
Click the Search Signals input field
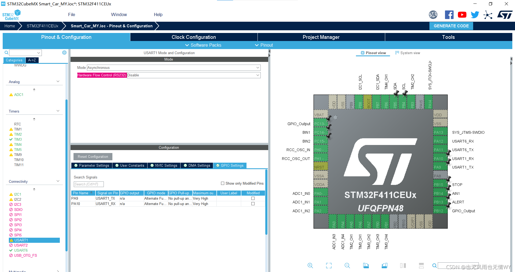pos(89,184)
